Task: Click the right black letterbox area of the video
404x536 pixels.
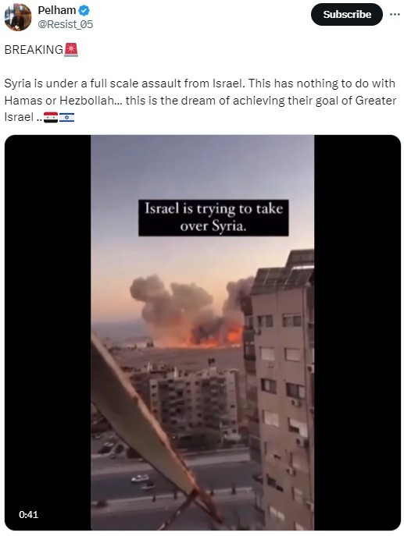Action: (x=357, y=332)
